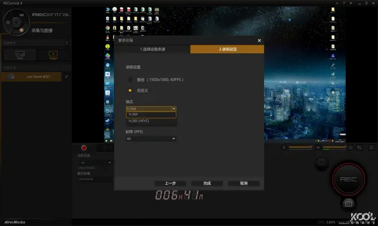
Task: Click the 采集与直播 mode title
Action: tap(42, 30)
